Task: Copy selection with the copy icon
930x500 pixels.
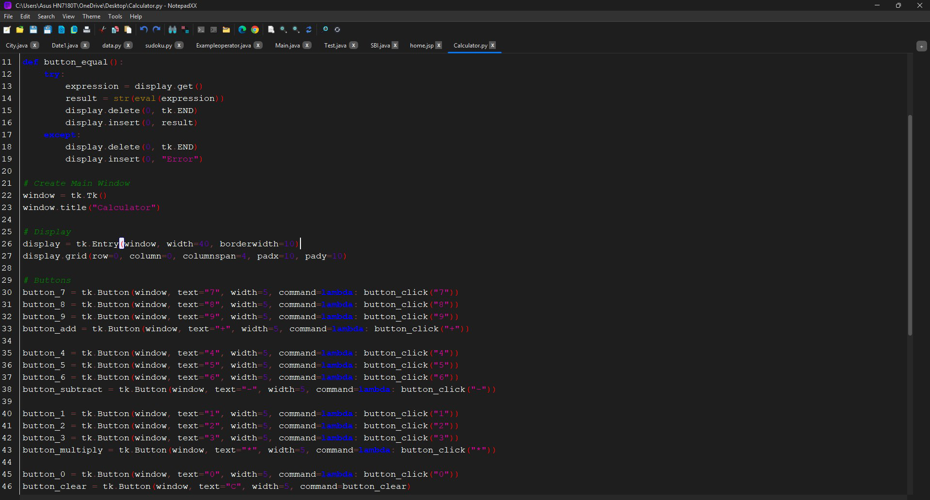Action: tap(115, 30)
